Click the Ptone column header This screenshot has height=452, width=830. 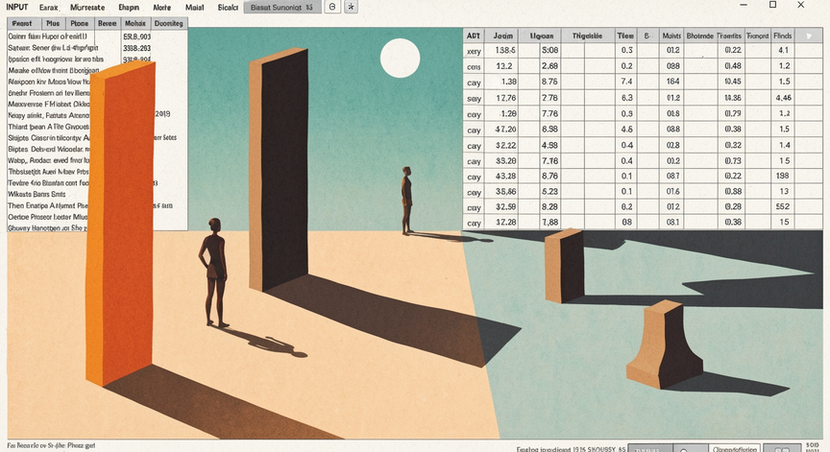(80, 23)
